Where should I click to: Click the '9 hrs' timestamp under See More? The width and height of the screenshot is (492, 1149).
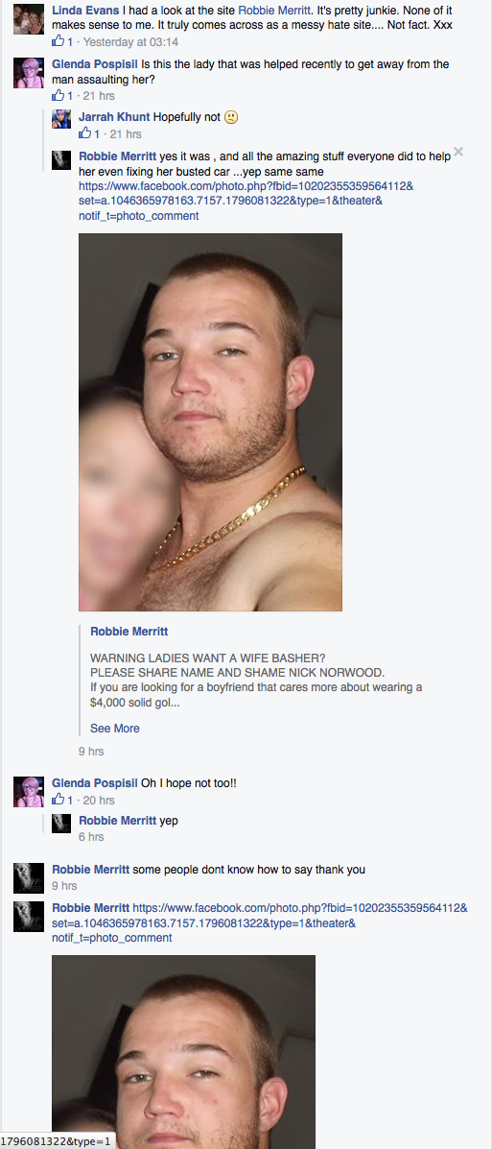click(91, 751)
